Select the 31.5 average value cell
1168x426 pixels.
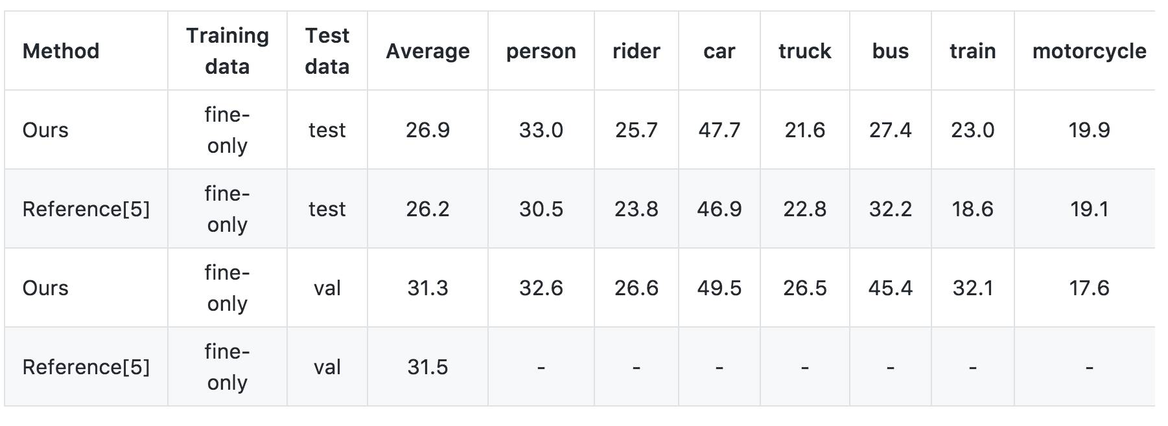coord(427,367)
